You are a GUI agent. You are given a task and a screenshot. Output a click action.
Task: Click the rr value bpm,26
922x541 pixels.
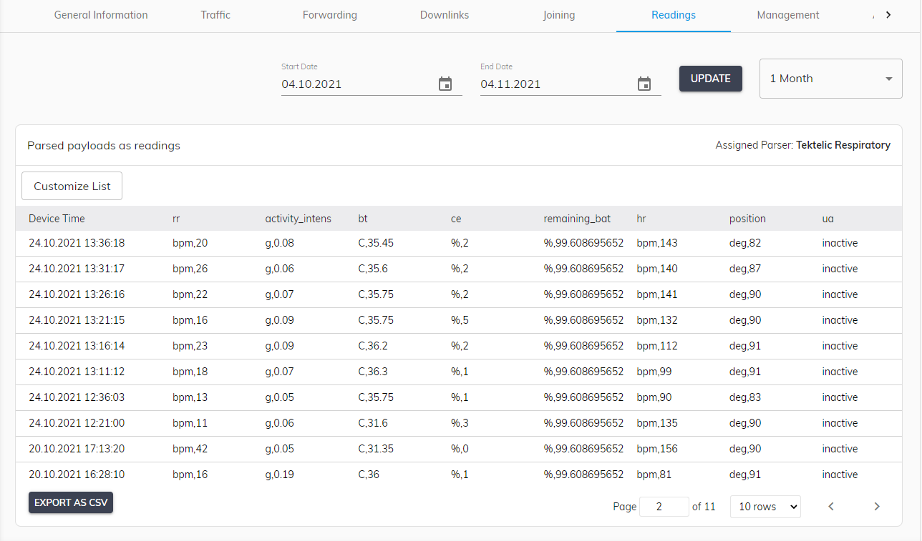point(190,269)
